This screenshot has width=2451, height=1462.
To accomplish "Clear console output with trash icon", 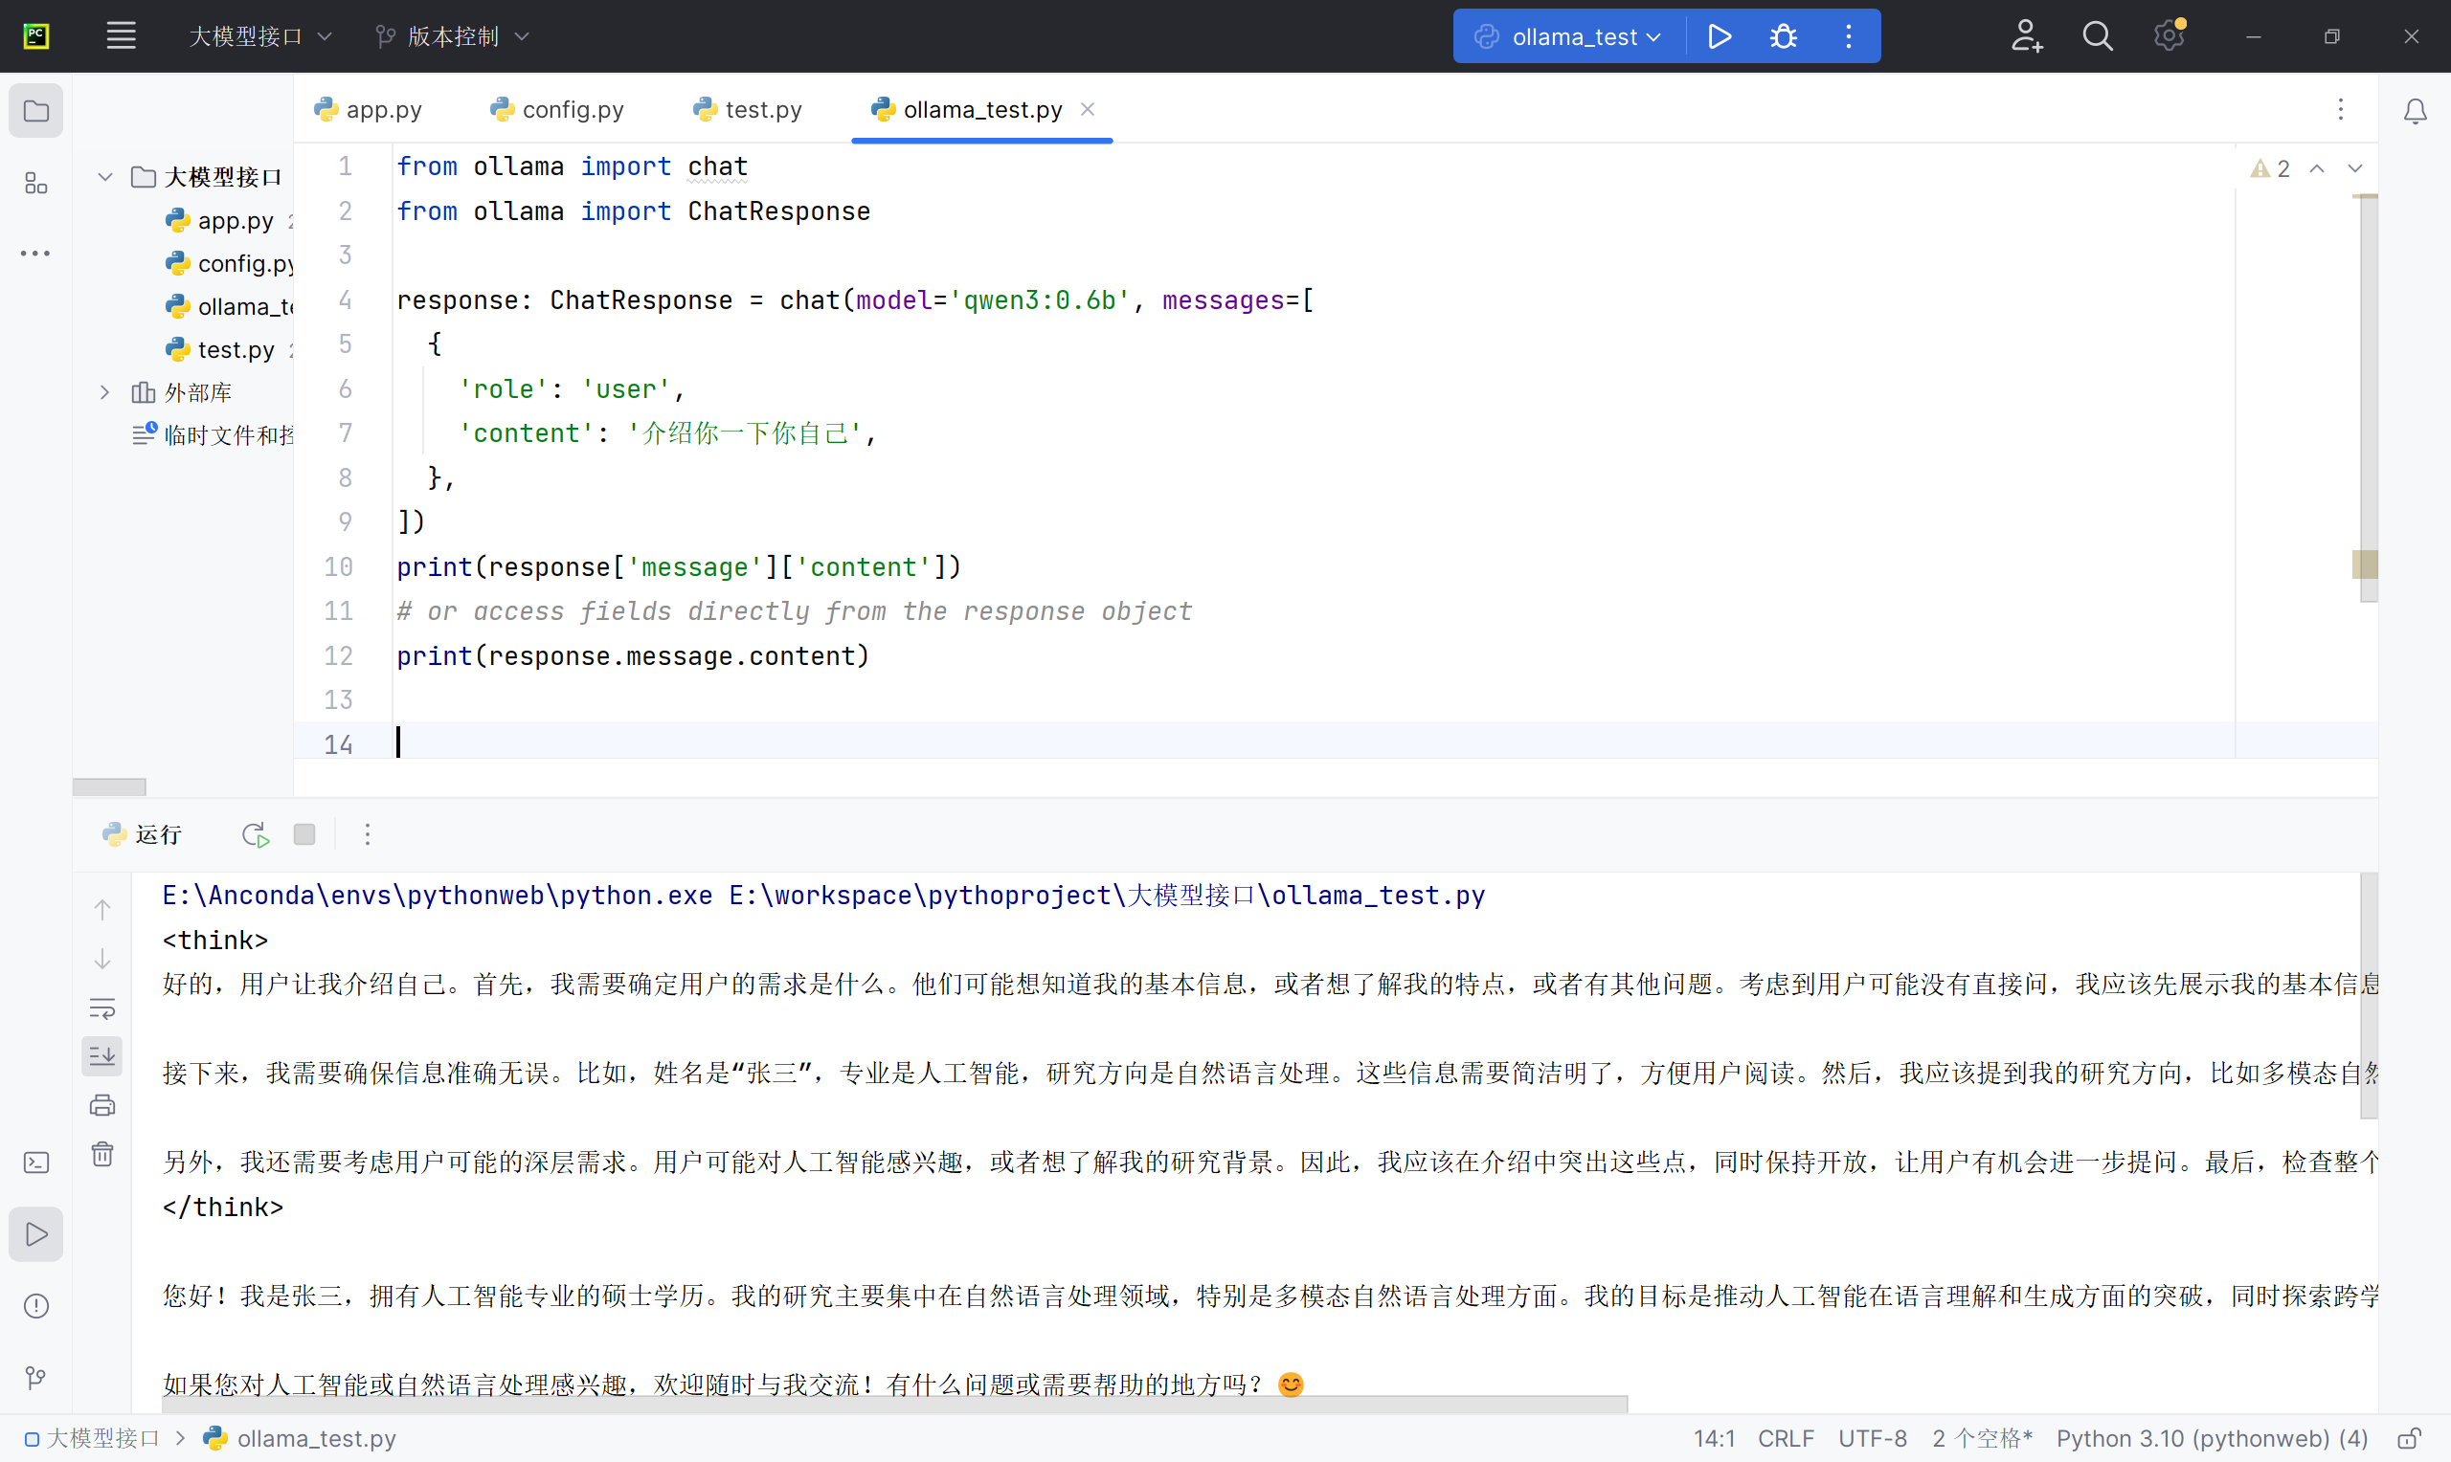I will pyautogui.click(x=102, y=1154).
